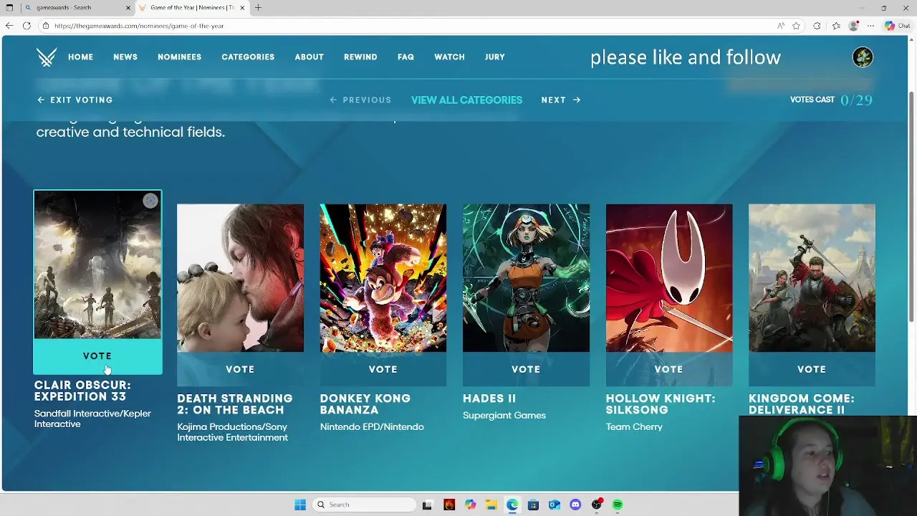Click Death Stranding 2 cover art

(240, 278)
